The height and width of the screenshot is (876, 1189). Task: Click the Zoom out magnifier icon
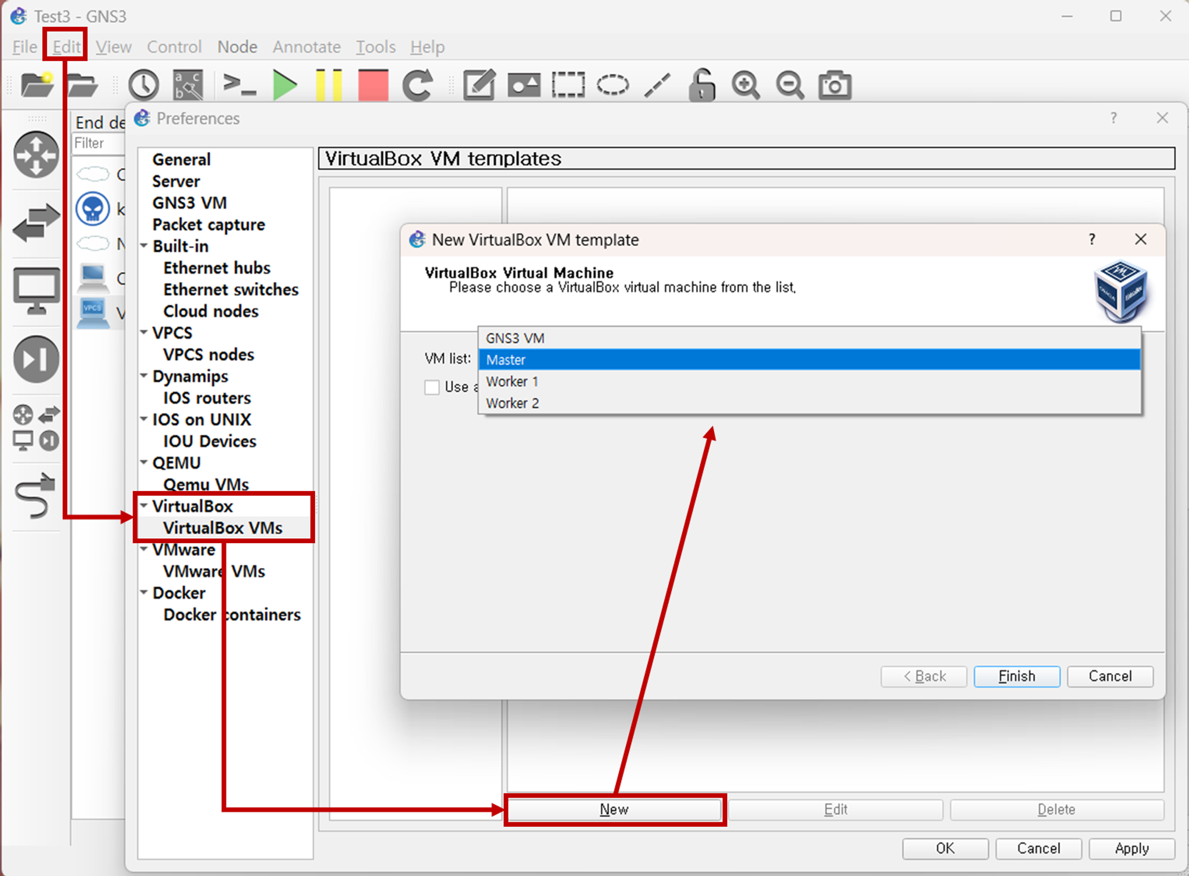tap(790, 85)
